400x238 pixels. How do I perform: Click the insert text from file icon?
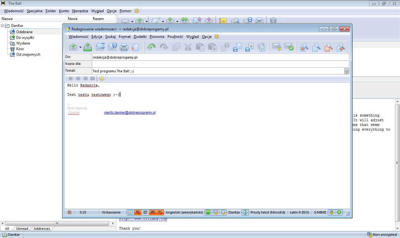[x=249, y=47]
